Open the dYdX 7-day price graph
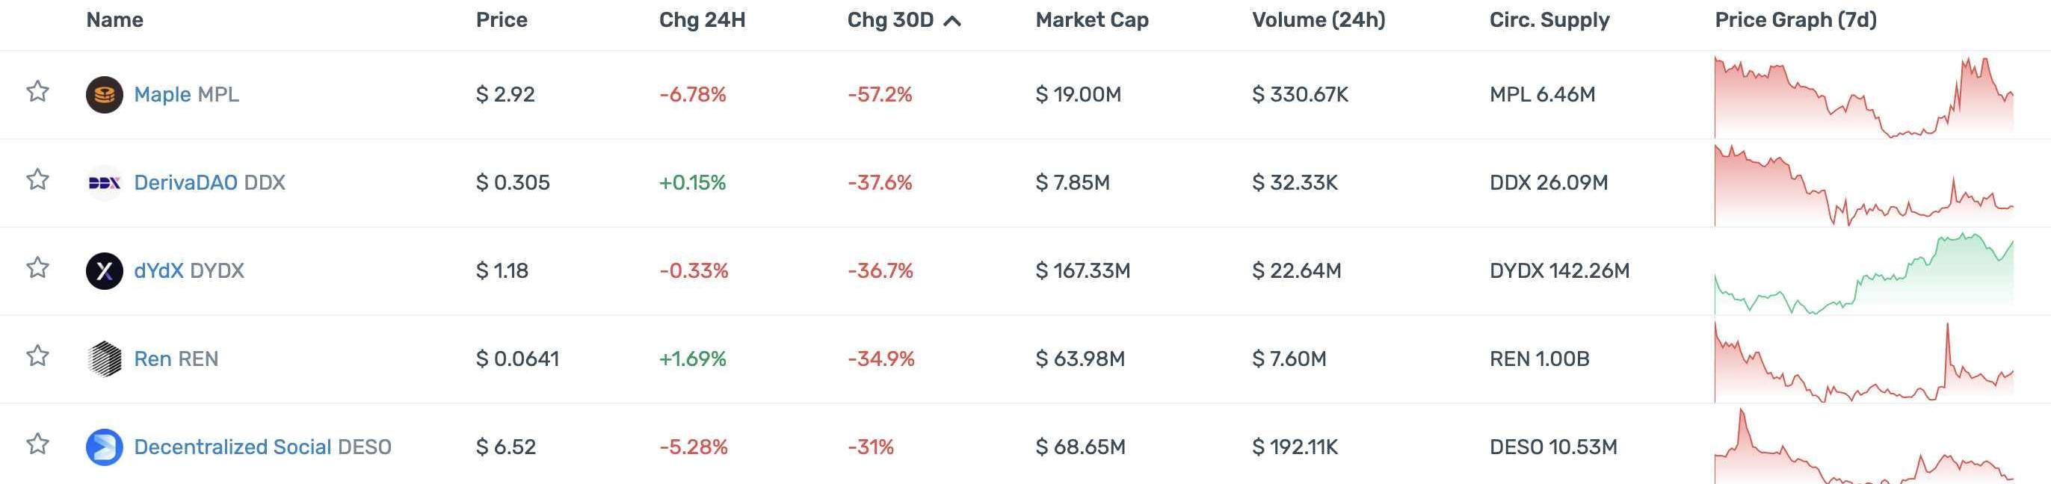 (1863, 272)
